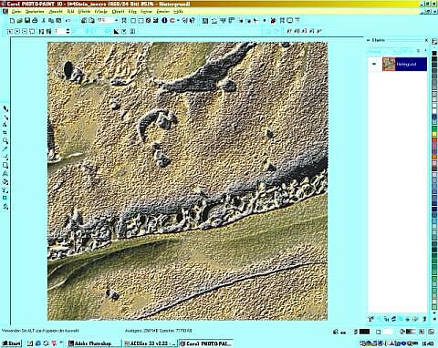This screenshot has width=438, height=348.
Task: Click the taskbar clock
Action: tap(428, 343)
